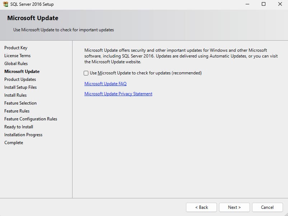
Task: Click Ready to Install in sidebar
Action: point(19,127)
